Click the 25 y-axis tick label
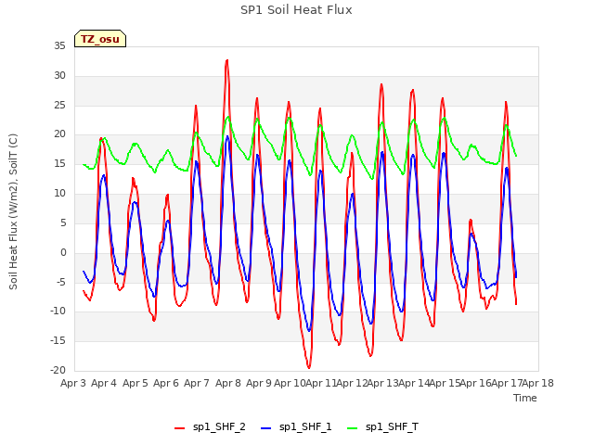Screen dimensions: 594x445 (59, 105)
